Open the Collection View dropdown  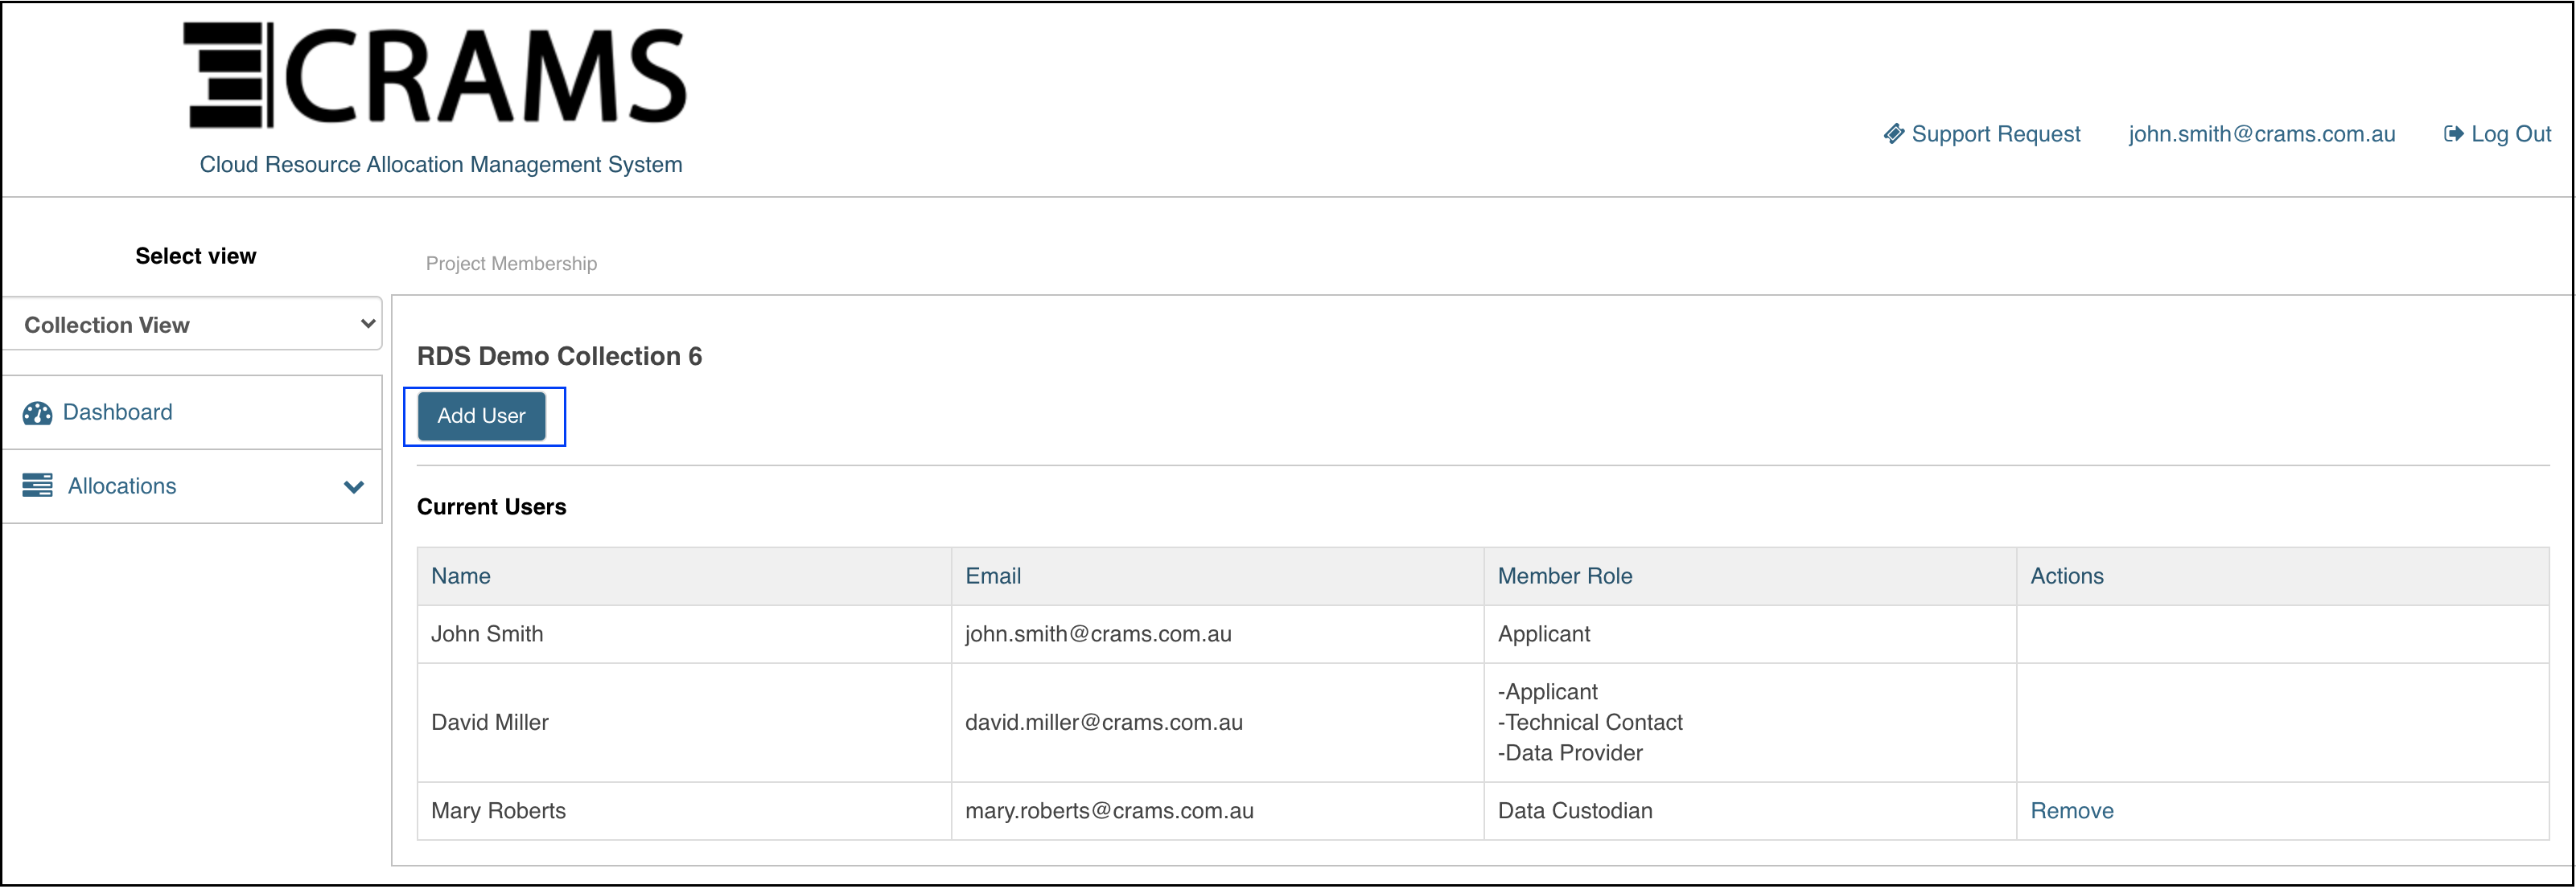[x=192, y=325]
